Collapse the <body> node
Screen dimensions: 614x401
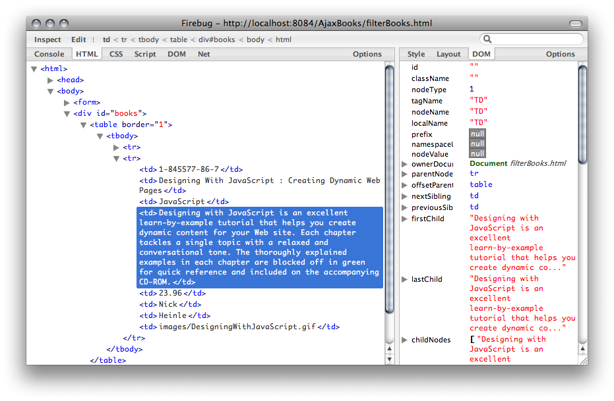click(x=50, y=92)
